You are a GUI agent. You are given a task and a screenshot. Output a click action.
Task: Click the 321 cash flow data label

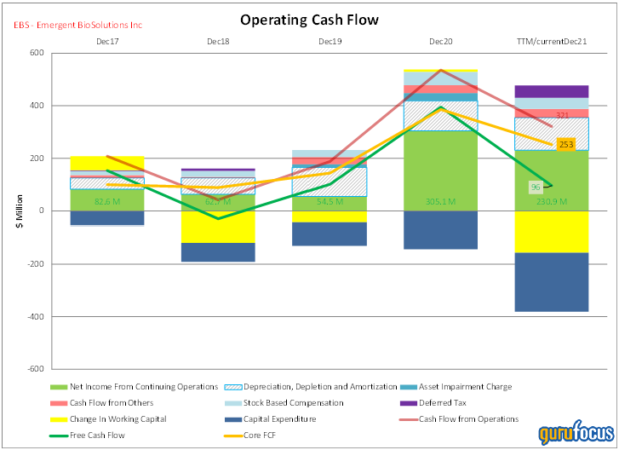click(x=563, y=115)
